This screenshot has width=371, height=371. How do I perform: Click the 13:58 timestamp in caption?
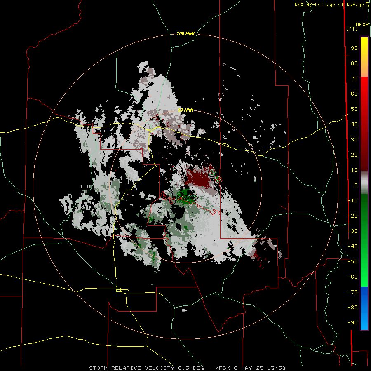(x=276, y=368)
